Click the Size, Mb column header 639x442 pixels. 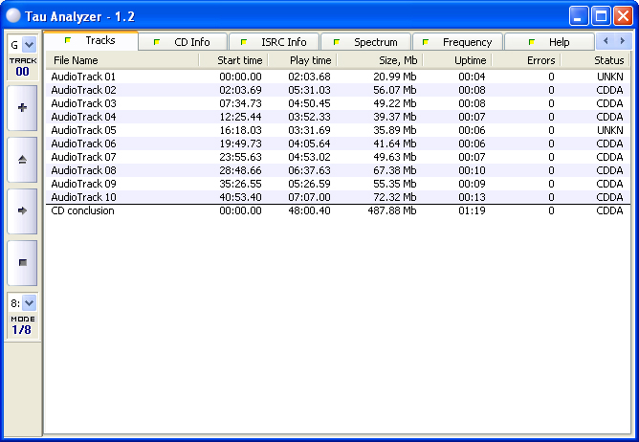[x=380, y=60]
